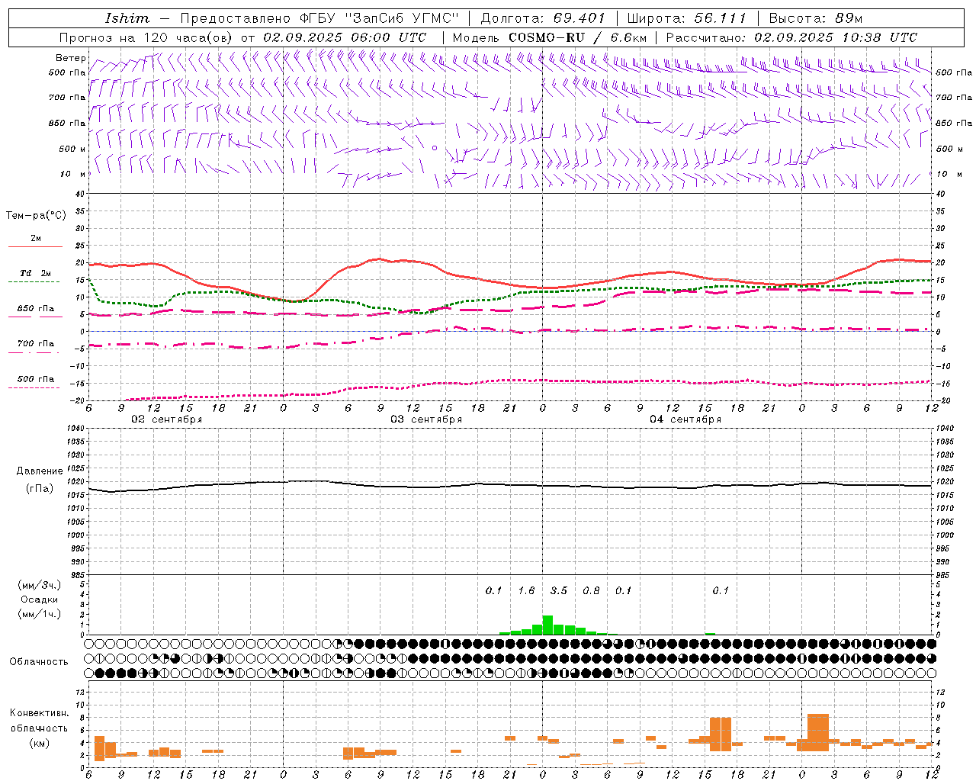Image resolution: width=976 pixels, height=781 pixels.
Task: Click the "(мм/3ч.)" precipitation unit label
Action: pyautogui.click(x=40, y=585)
